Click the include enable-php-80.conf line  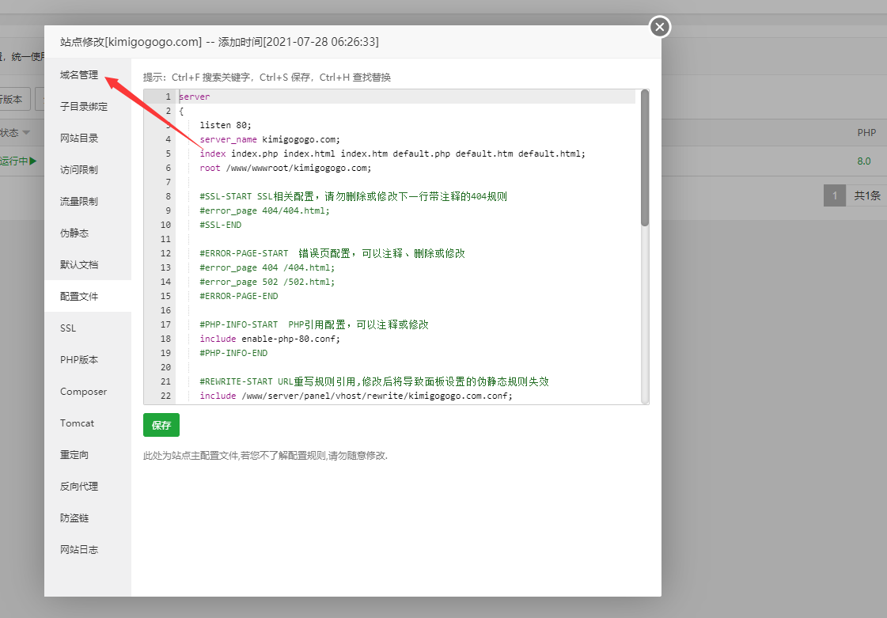270,339
